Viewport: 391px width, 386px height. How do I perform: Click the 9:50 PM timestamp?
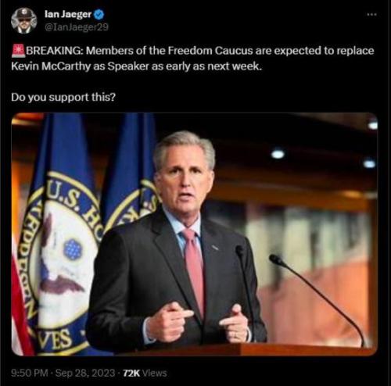30,373
